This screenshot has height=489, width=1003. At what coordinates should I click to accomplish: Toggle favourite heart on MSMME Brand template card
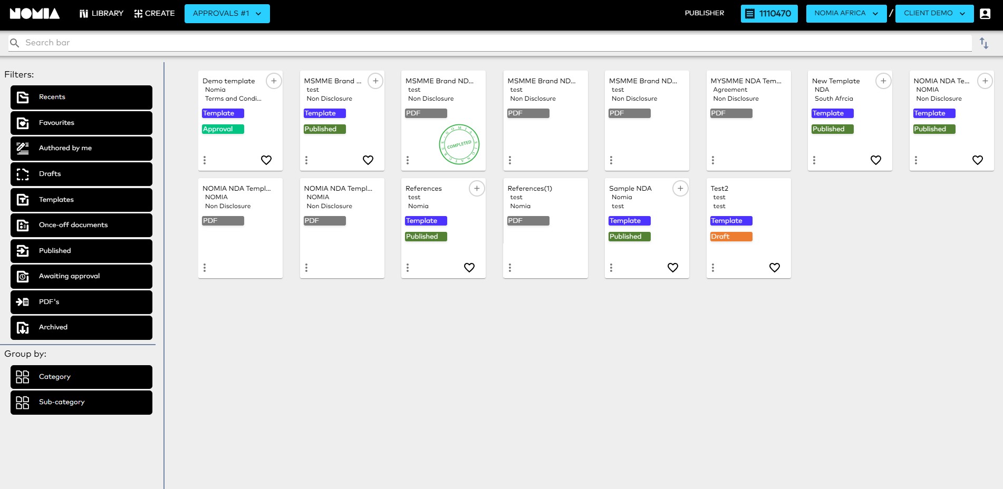368,160
